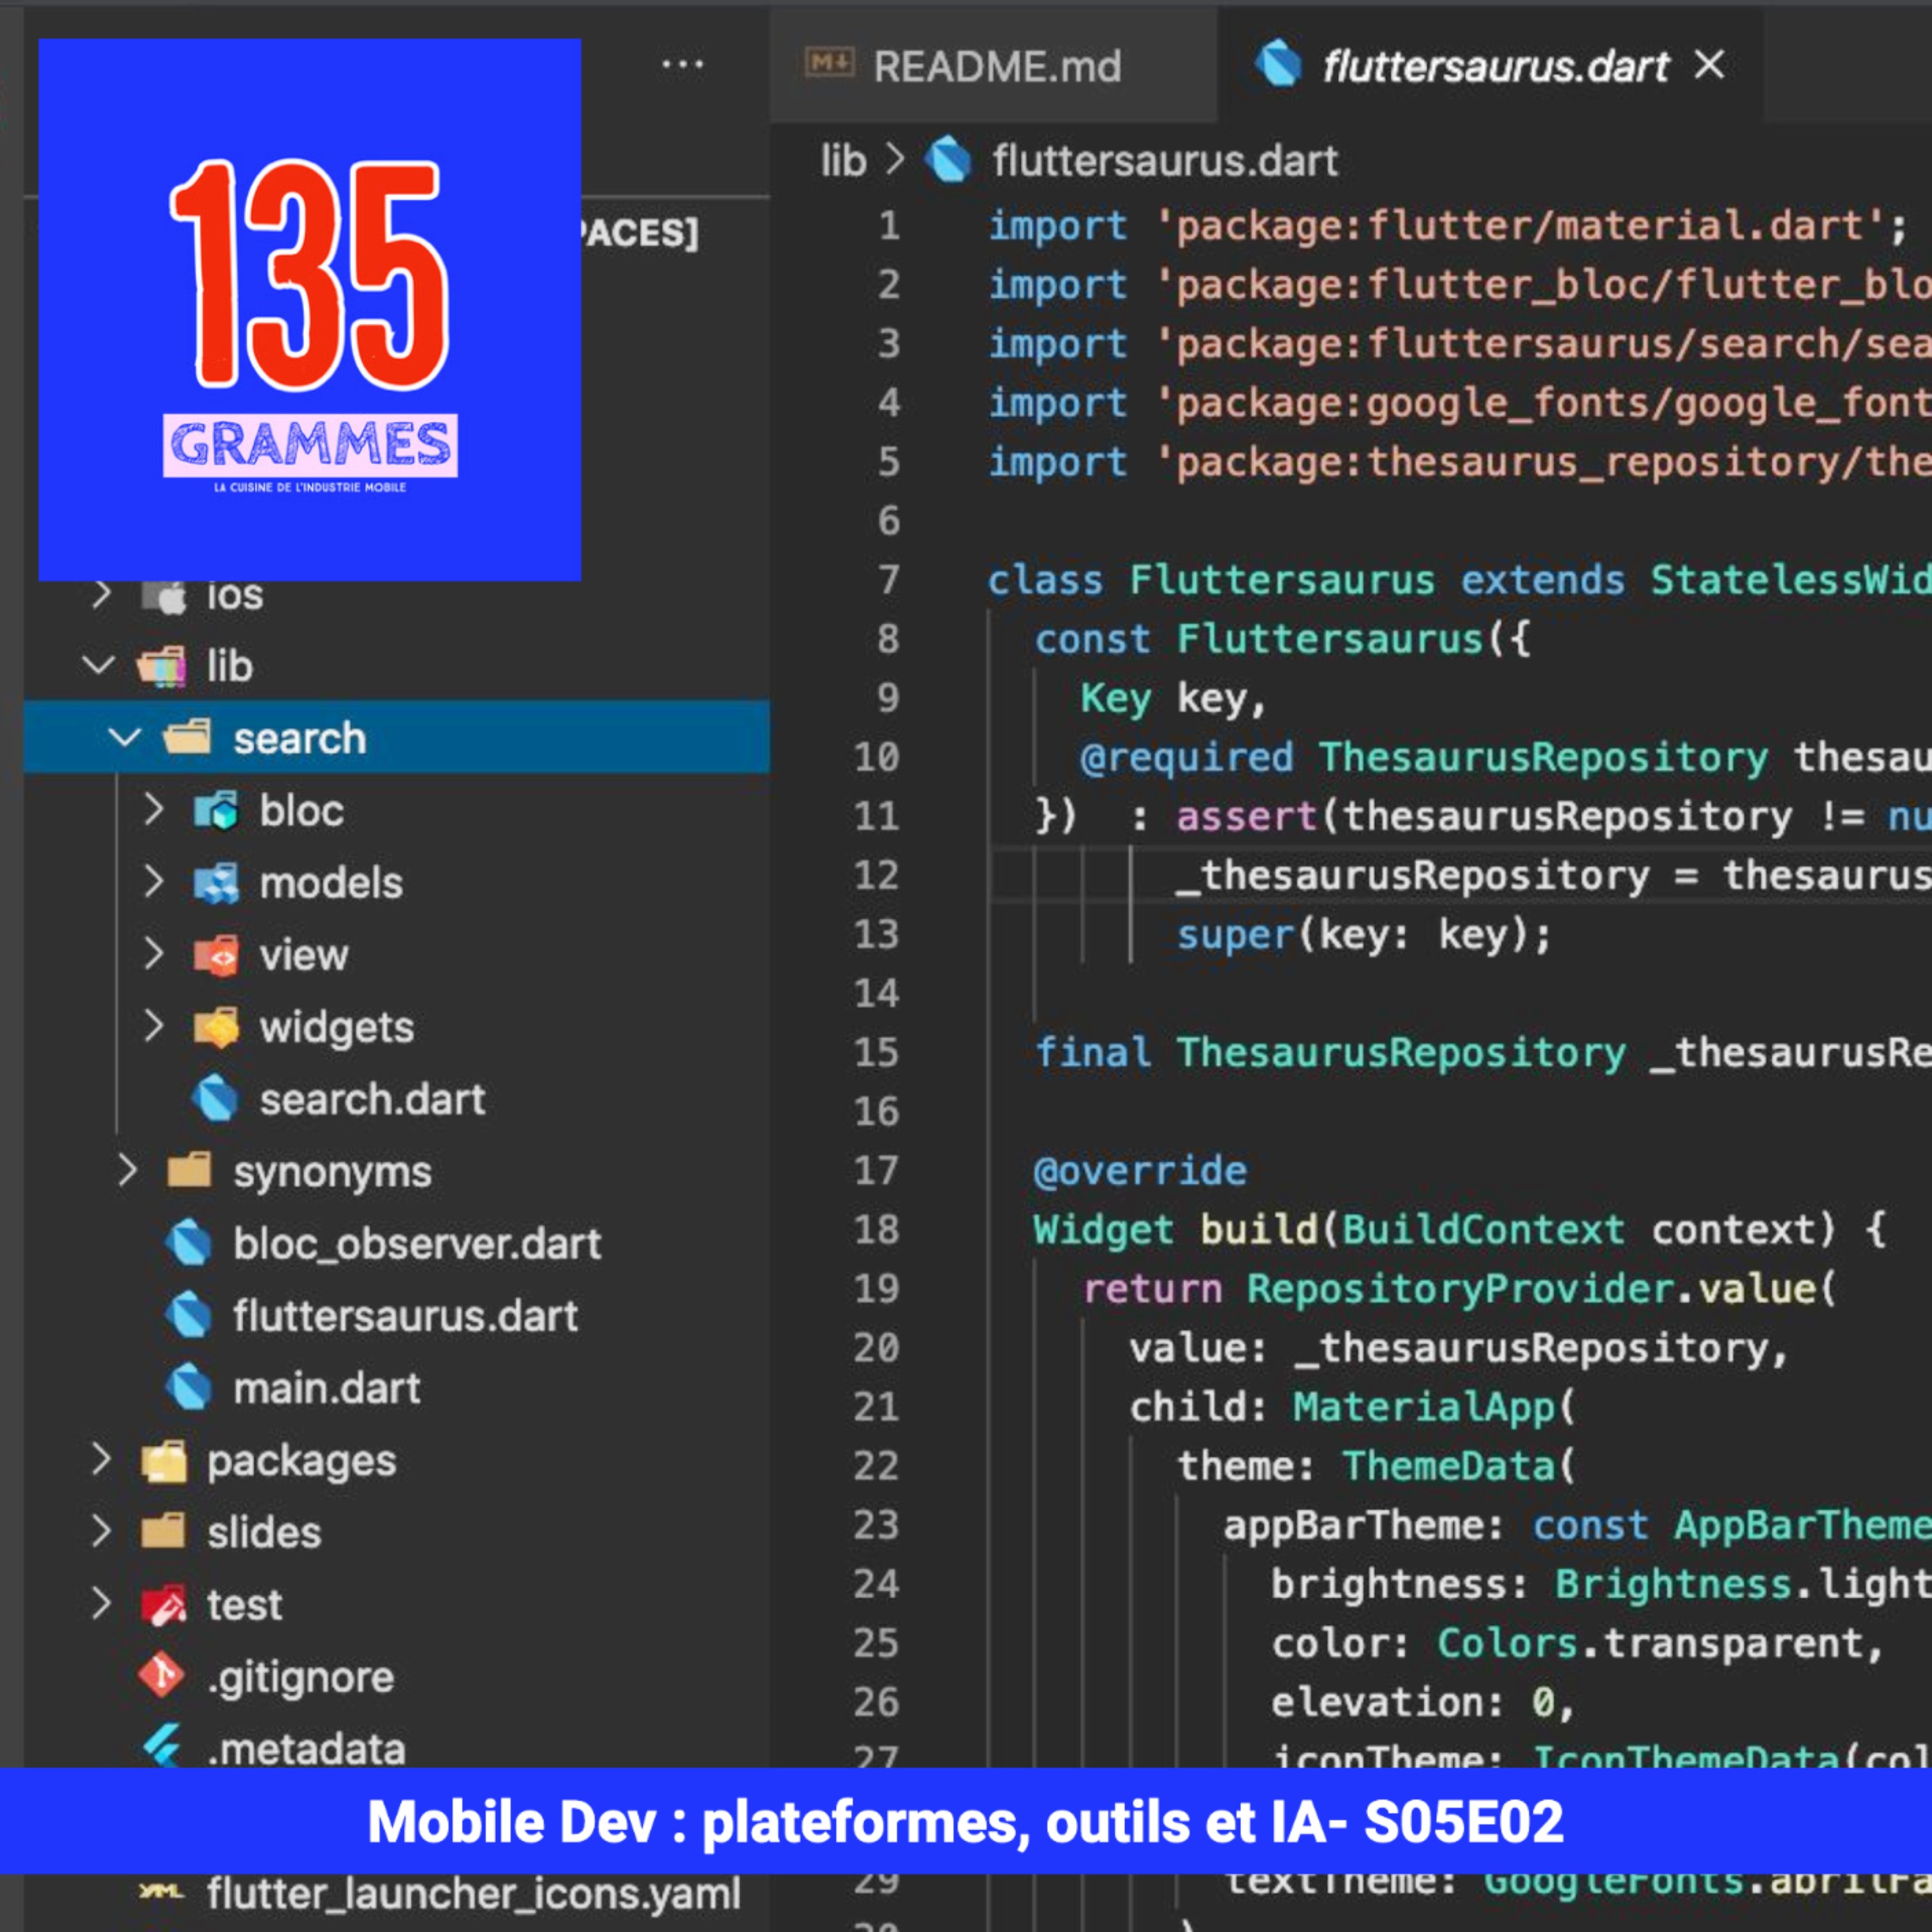Open the explorer more actions ellipsis
Screen dimensions: 1932x1932
[x=683, y=65]
